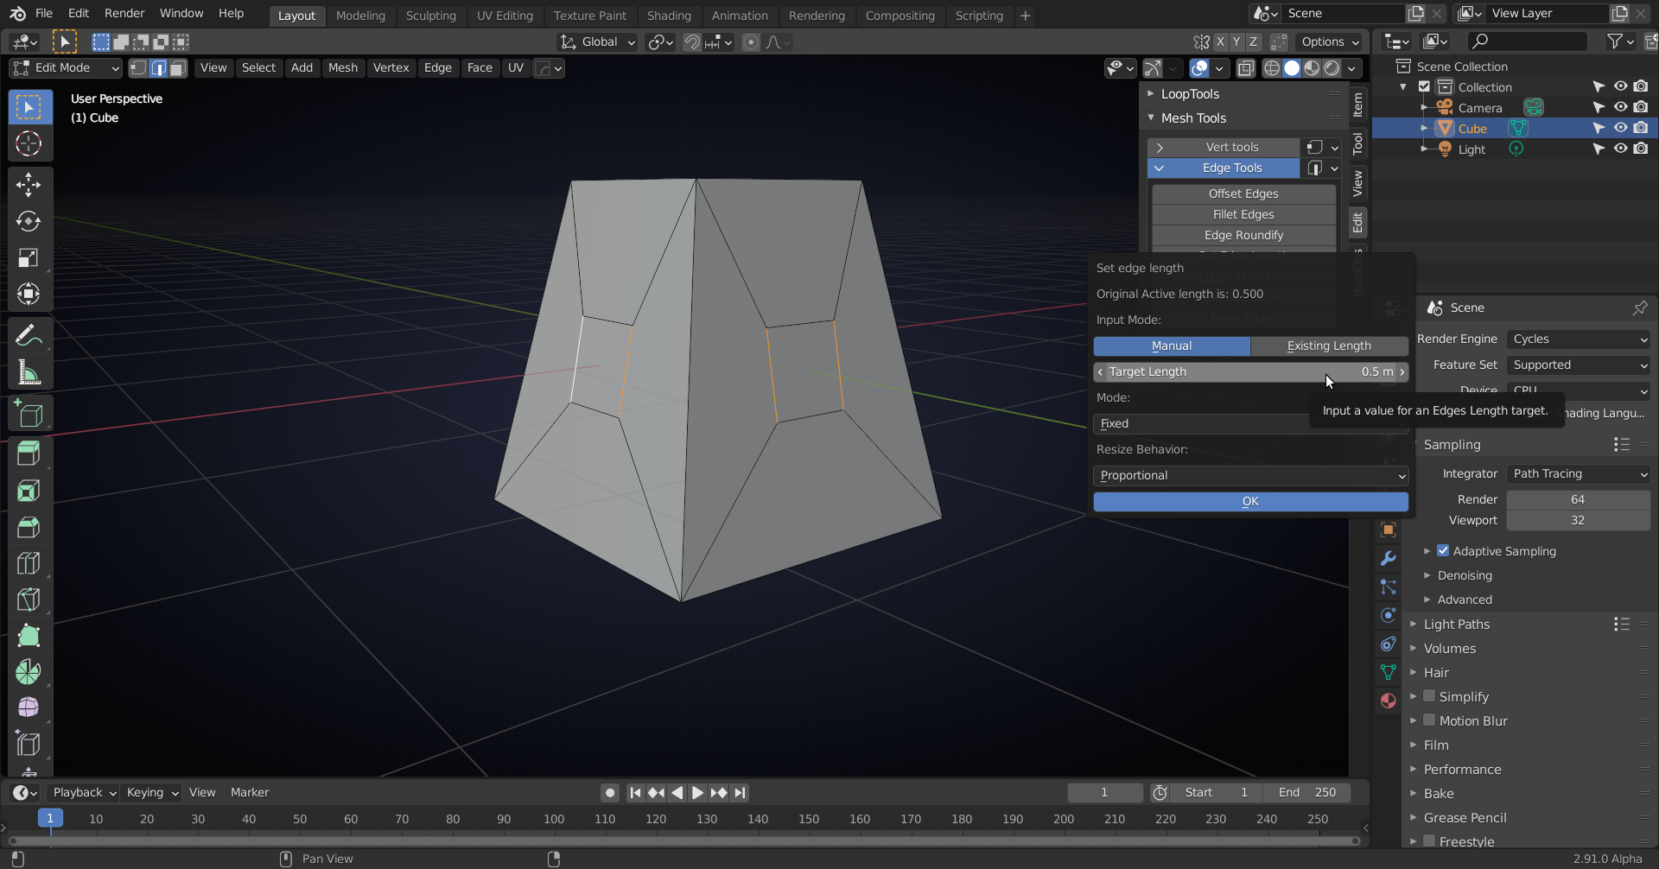The width and height of the screenshot is (1659, 869).
Task: Click OK to apply the edge length
Action: [1250, 501]
